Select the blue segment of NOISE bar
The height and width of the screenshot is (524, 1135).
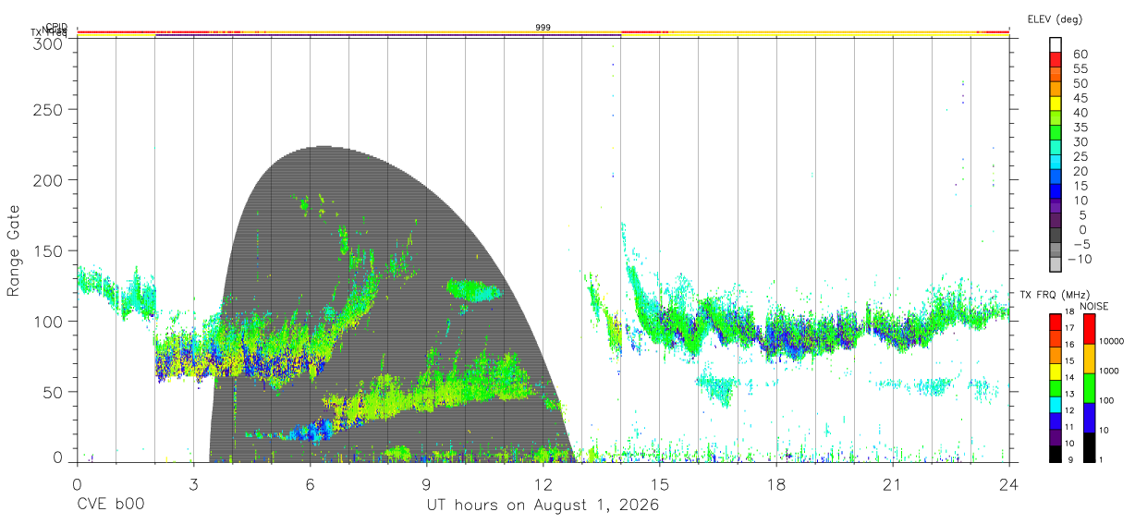1089,418
